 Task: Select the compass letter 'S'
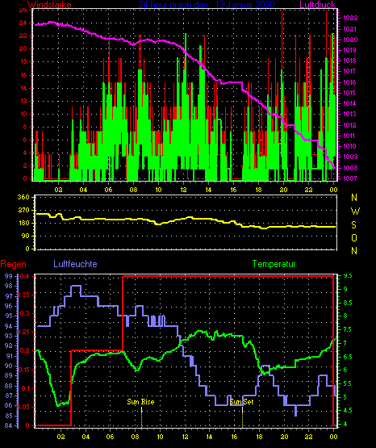click(x=353, y=225)
